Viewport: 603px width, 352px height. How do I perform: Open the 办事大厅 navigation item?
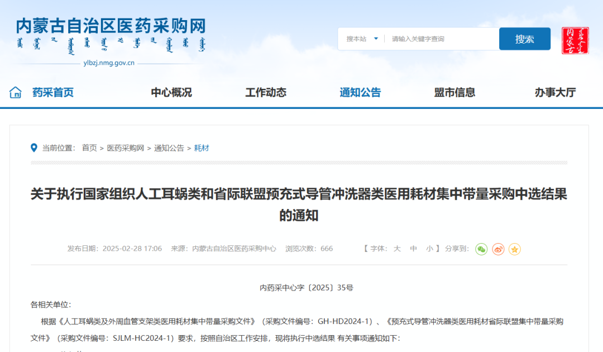pos(555,93)
